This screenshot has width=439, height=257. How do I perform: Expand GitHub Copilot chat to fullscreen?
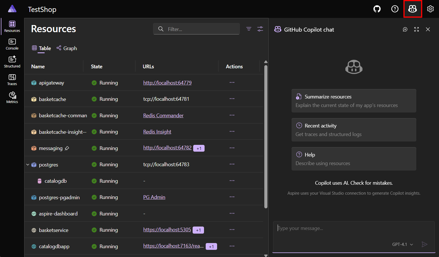click(416, 29)
